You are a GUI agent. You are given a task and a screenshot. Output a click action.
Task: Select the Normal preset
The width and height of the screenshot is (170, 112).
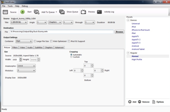tap(135, 56)
